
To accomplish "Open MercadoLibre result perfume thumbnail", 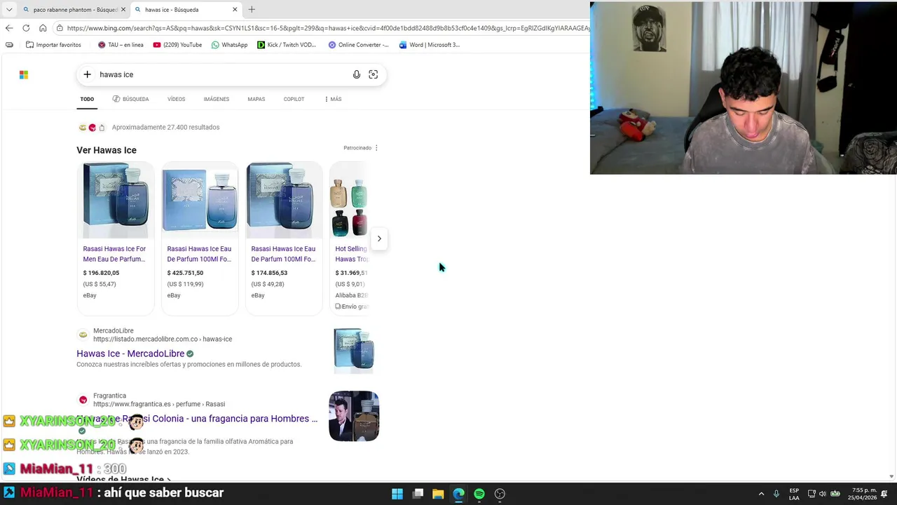I will click(x=354, y=350).
